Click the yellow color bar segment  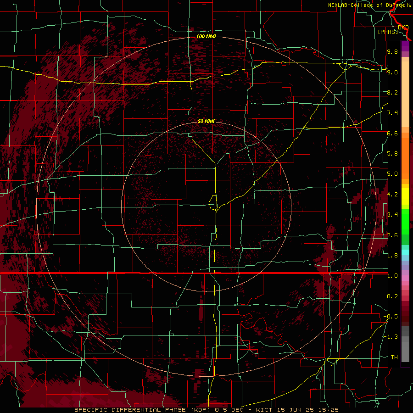[405, 196]
